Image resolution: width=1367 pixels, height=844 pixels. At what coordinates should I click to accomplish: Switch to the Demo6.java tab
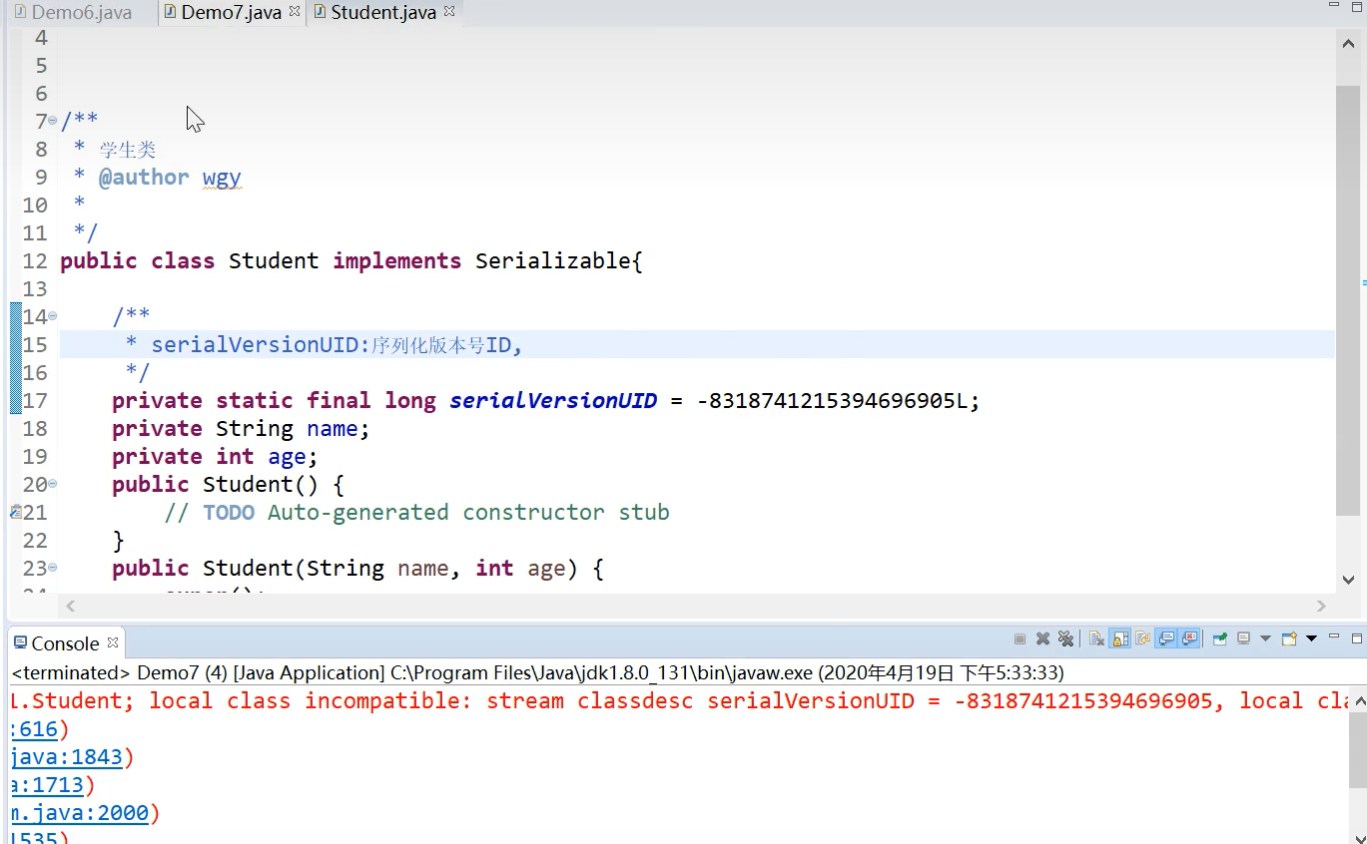pos(73,13)
